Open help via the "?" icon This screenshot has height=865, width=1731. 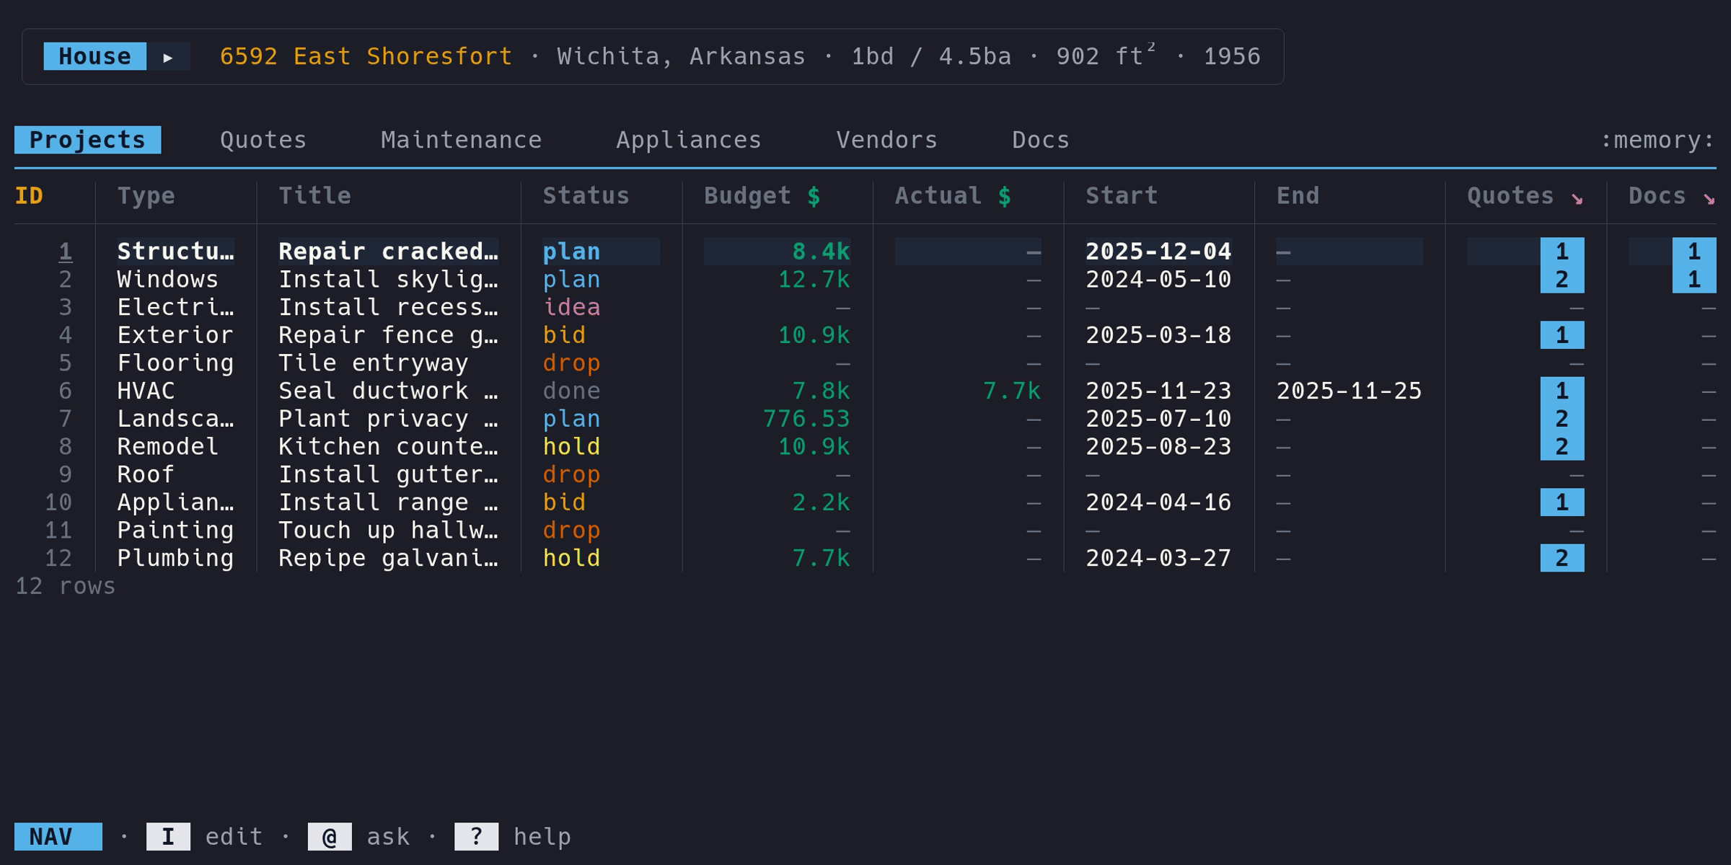(x=477, y=836)
